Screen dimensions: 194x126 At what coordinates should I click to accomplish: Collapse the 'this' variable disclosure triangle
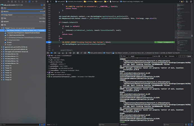[x=48, y=56]
